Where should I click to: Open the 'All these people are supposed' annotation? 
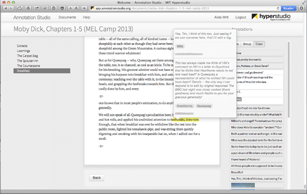click(x=256, y=166)
